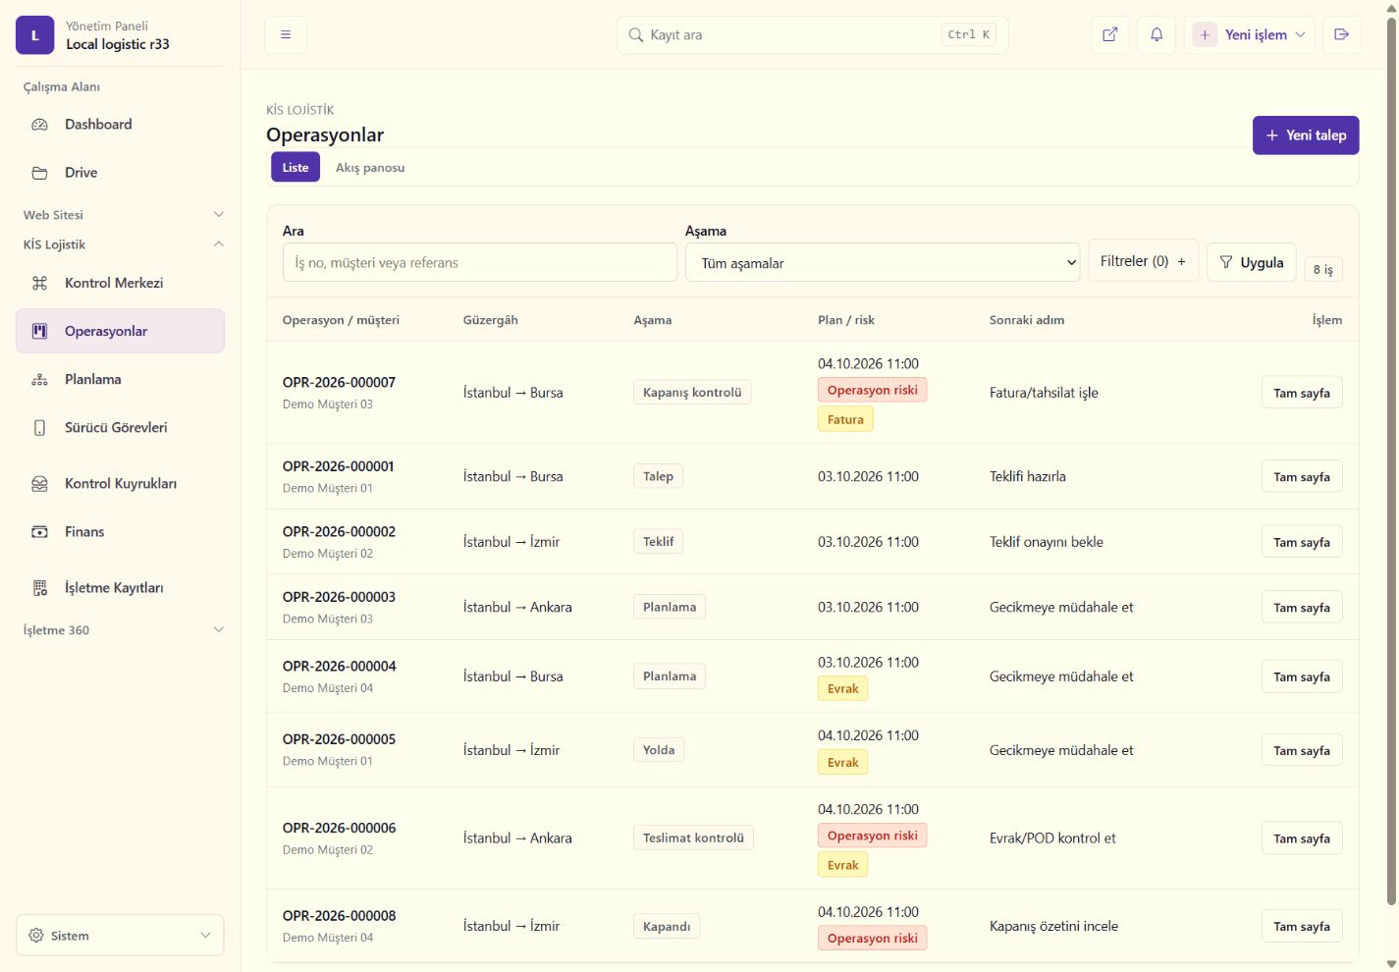Image resolution: width=1399 pixels, height=972 pixels.
Task: Collapse the KİS Lojistik sidebar section
Action: (124, 244)
